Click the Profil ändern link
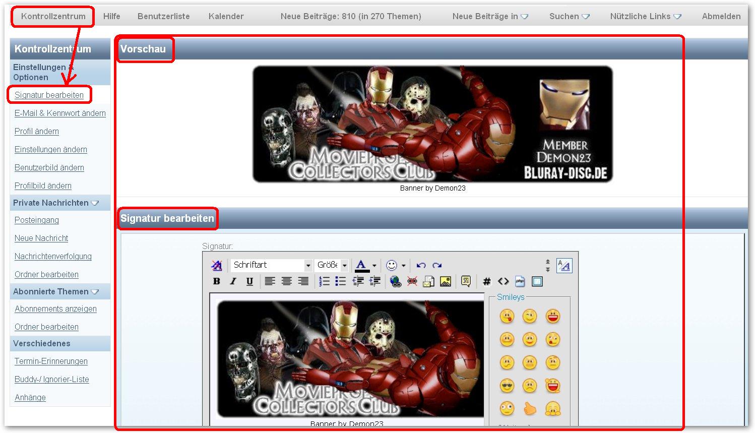This screenshot has height=433, width=755. (37, 131)
